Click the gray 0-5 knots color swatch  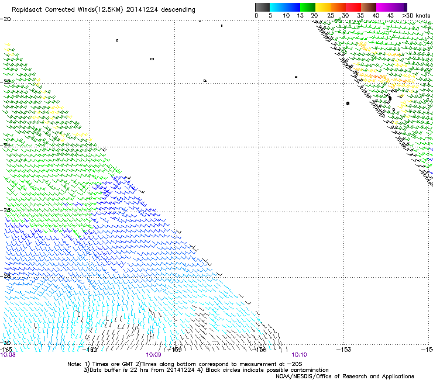(262, 7)
